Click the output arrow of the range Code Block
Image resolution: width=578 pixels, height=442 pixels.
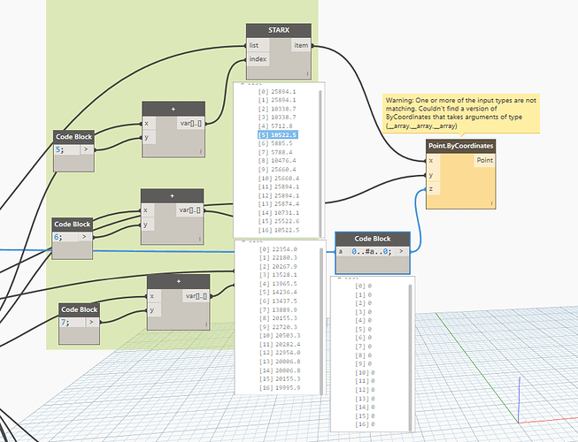click(403, 252)
